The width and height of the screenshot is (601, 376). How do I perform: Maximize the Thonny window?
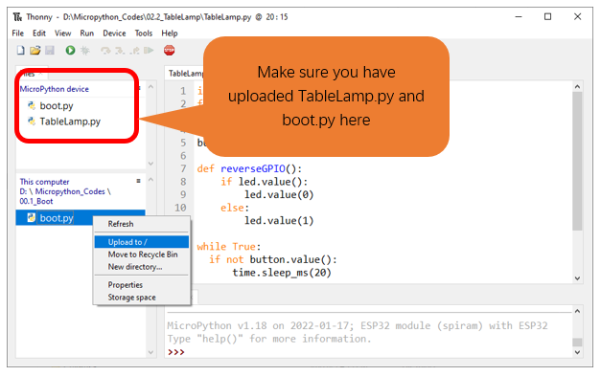click(x=547, y=17)
